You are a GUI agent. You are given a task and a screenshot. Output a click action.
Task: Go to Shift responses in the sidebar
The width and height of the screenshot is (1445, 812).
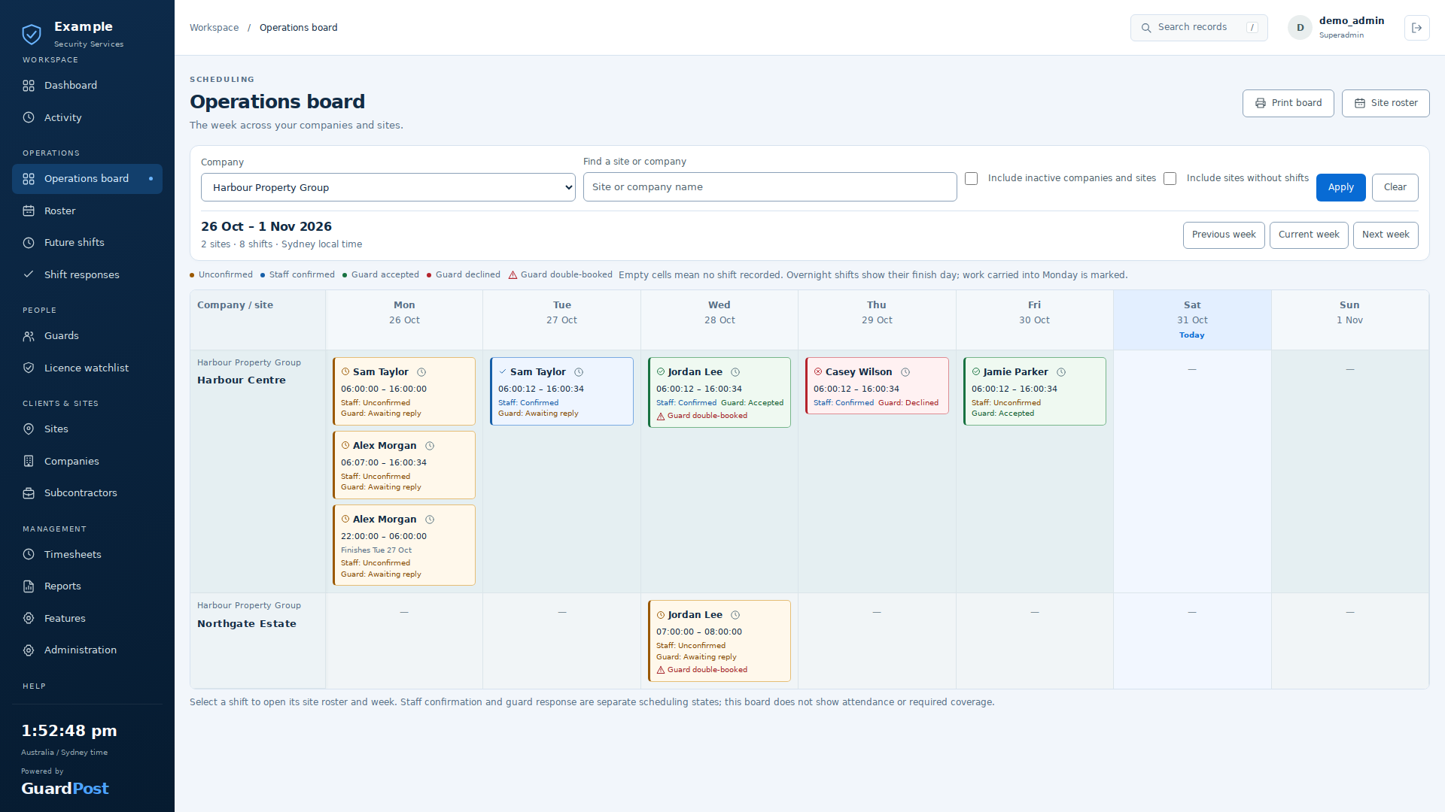coord(87,274)
